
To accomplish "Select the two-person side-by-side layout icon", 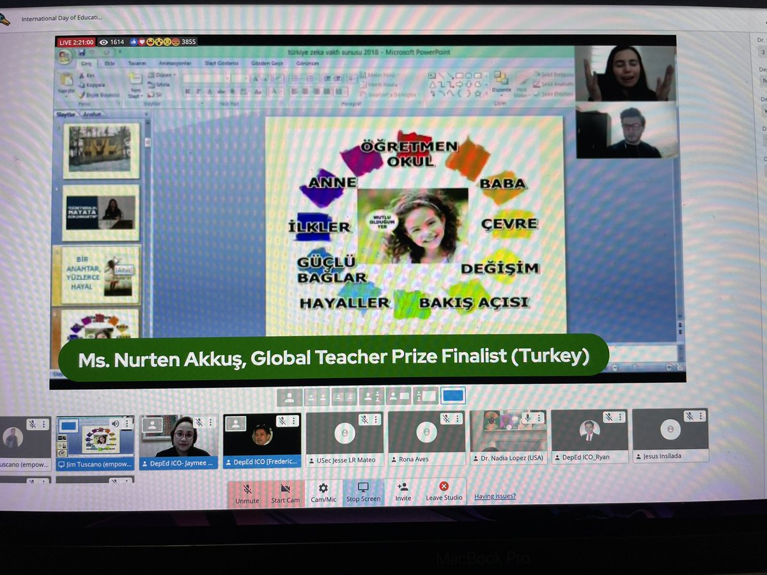I will [317, 397].
